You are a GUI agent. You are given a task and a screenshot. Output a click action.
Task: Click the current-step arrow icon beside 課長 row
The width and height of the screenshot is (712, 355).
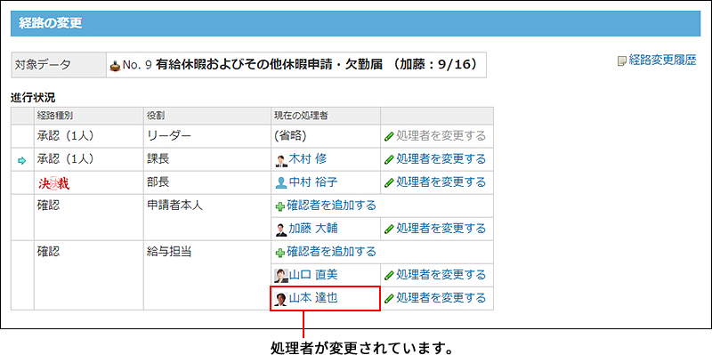pos(22,160)
